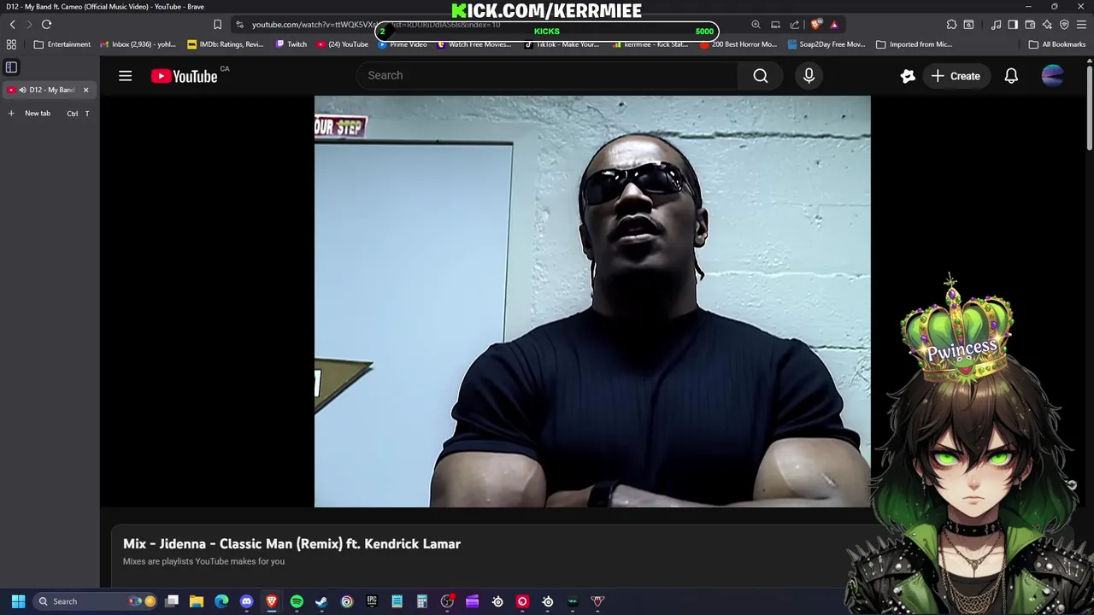Image resolution: width=1094 pixels, height=615 pixels.
Task: Open the Brave main hamburger menu
Action: [x=1081, y=25]
